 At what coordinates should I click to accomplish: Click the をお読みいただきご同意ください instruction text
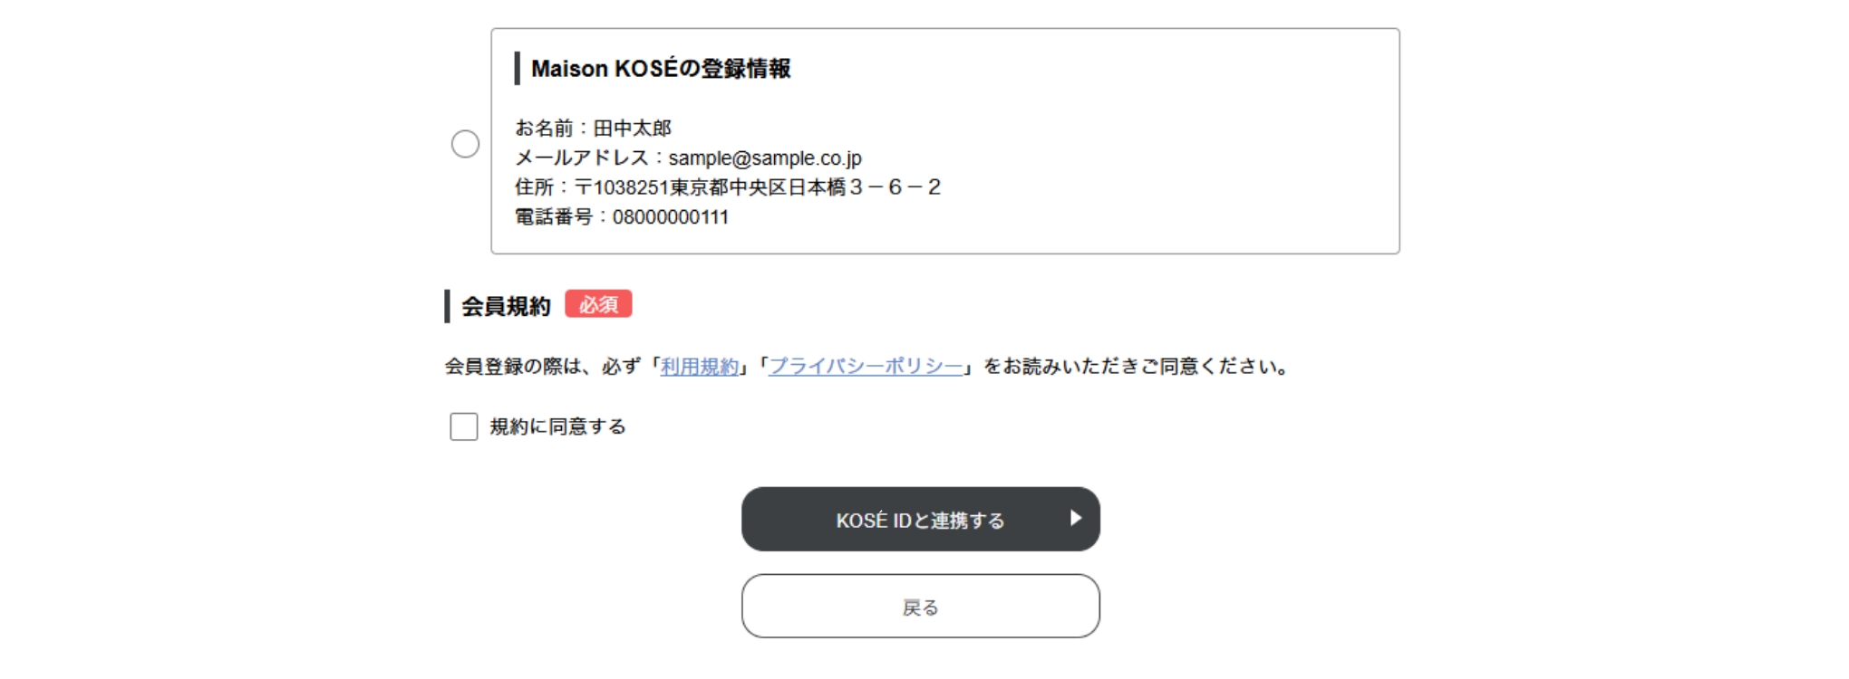[1137, 367]
